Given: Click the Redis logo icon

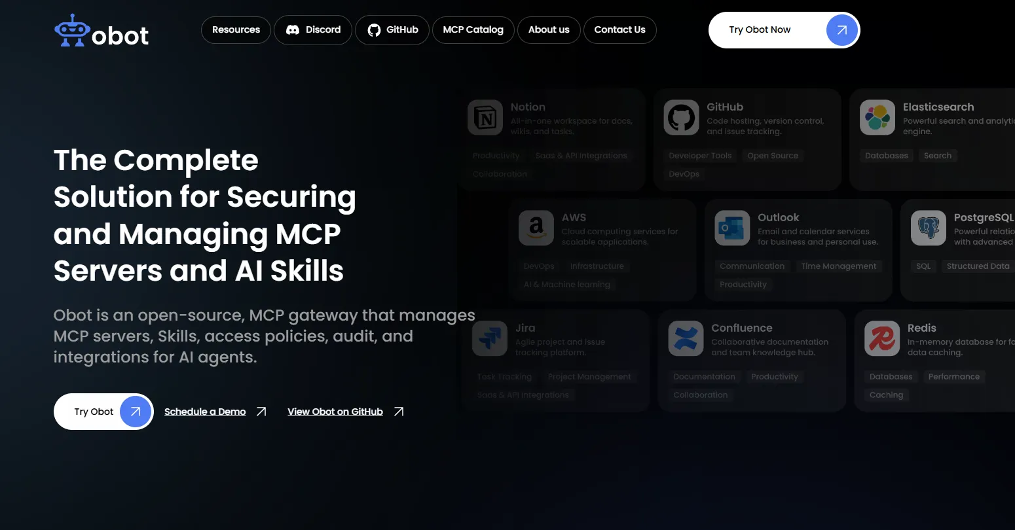Looking at the screenshot, I should (882, 339).
